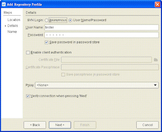Click the Next > button
162x132 pixels.
coord(60,125)
